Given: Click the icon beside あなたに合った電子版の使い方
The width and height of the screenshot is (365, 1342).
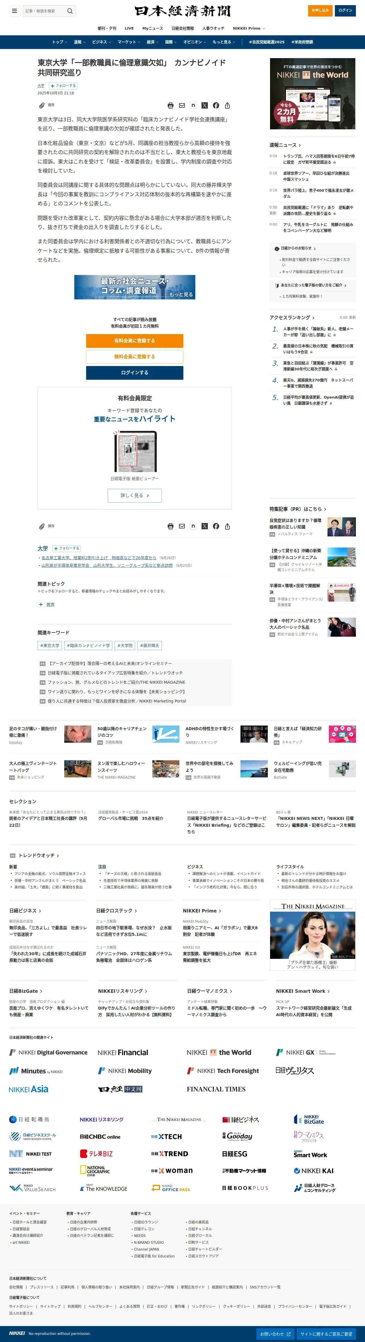Looking at the screenshot, I should 277,285.
